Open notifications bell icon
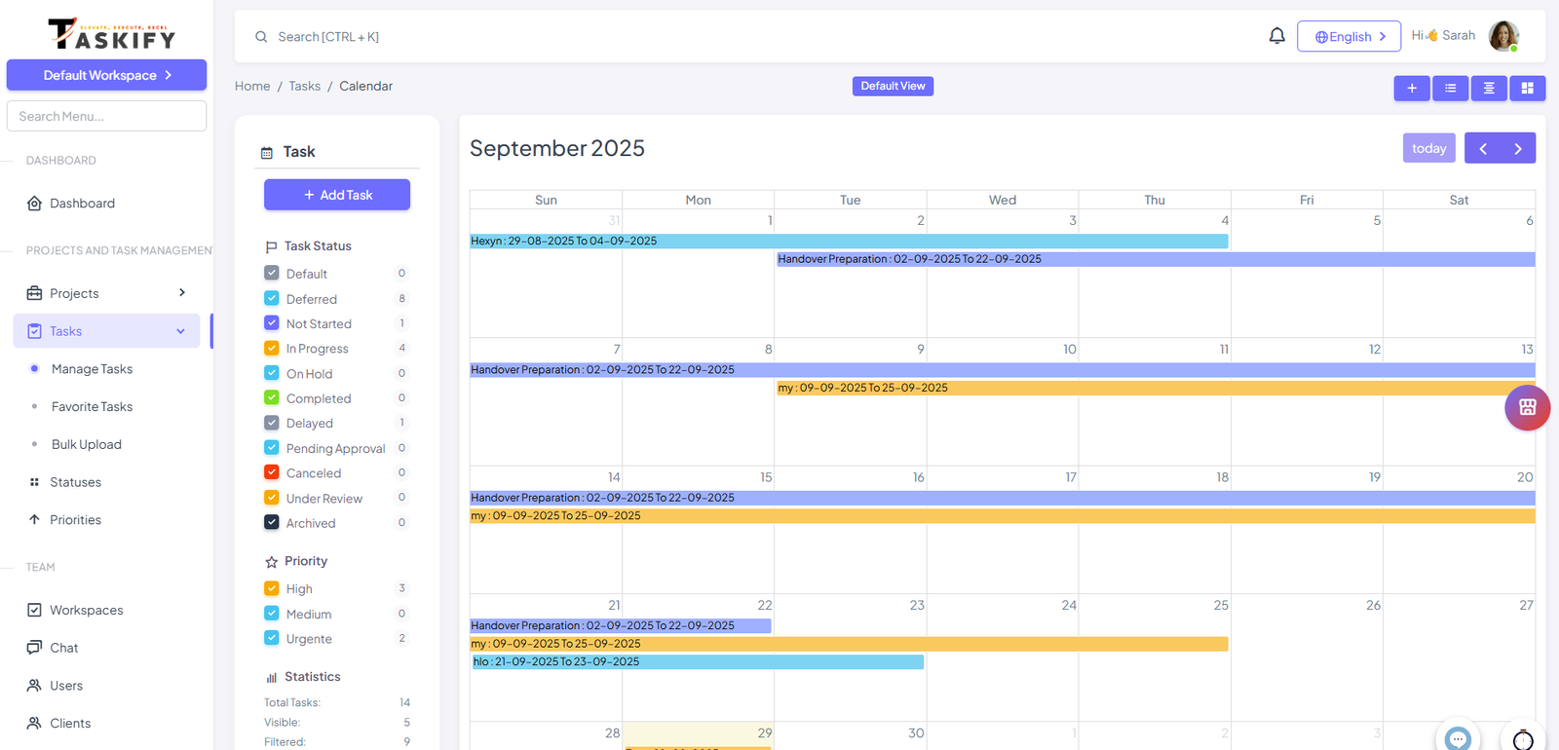This screenshot has width=1559, height=750. (x=1276, y=36)
